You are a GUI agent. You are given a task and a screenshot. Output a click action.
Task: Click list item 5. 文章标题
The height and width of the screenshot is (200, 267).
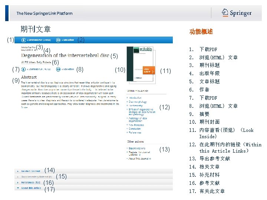click(x=204, y=81)
